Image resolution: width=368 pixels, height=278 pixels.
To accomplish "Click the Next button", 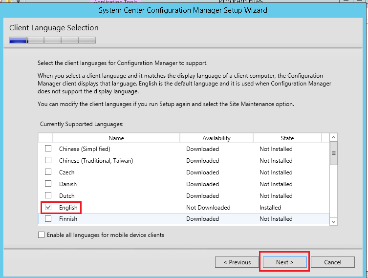I will coord(284,262).
